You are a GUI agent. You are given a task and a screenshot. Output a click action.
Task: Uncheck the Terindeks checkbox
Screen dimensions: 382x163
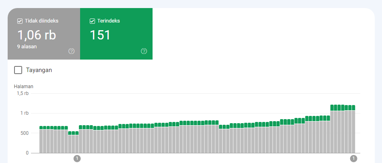pos(92,21)
